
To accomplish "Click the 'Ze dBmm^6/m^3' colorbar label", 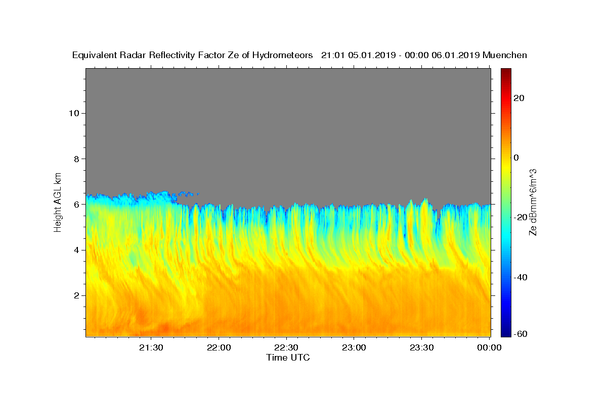I will pos(533,202).
